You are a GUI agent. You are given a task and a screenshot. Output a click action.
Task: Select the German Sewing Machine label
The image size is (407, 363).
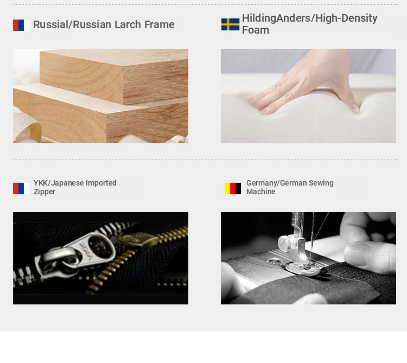(290, 187)
